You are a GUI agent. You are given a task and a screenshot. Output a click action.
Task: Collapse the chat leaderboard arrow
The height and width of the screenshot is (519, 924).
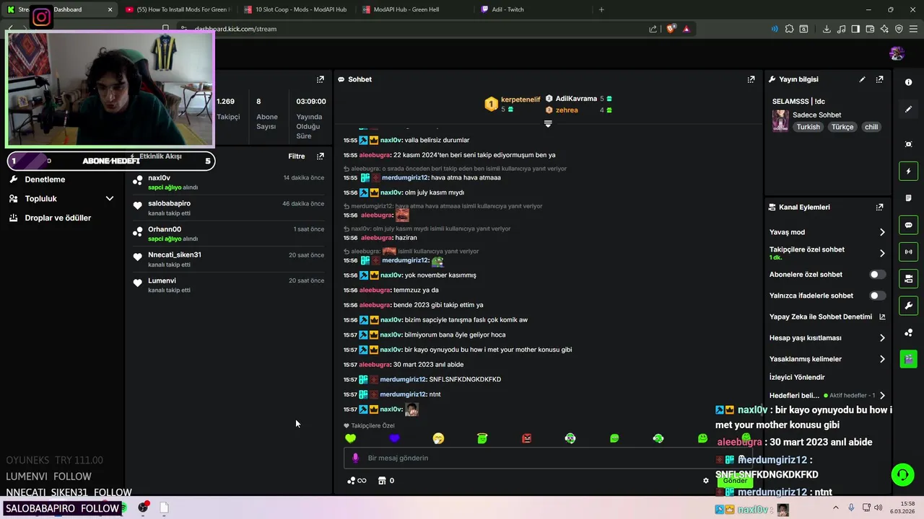coord(548,124)
